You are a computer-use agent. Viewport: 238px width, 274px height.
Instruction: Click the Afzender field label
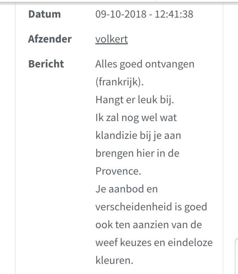[x=50, y=39]
